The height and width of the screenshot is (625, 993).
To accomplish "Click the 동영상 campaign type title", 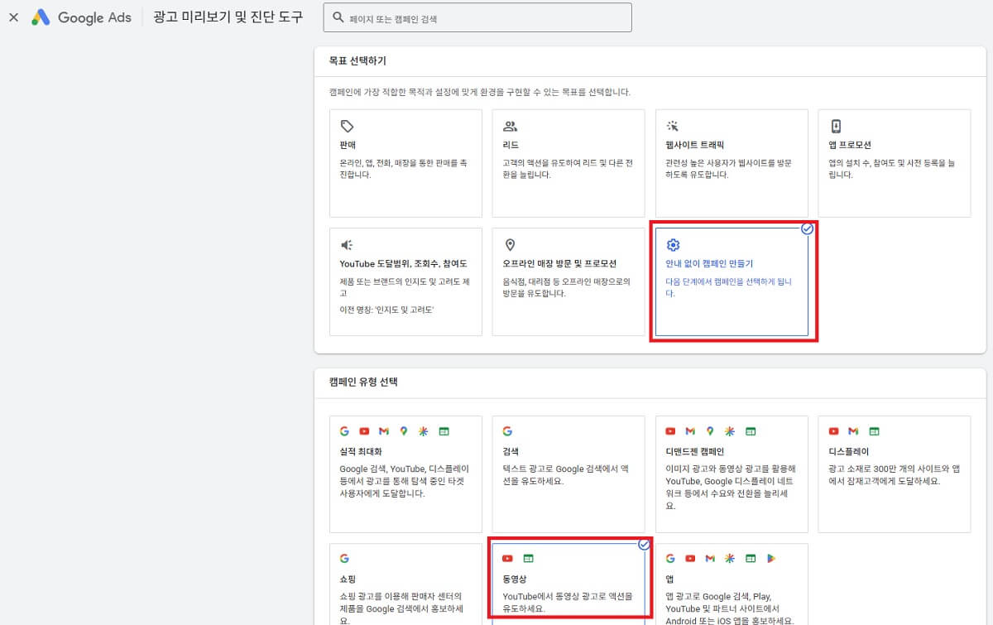I will point(516,579).
